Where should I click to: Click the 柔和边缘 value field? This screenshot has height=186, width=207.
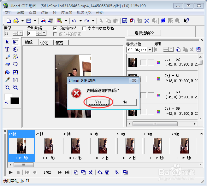(32, 33)
